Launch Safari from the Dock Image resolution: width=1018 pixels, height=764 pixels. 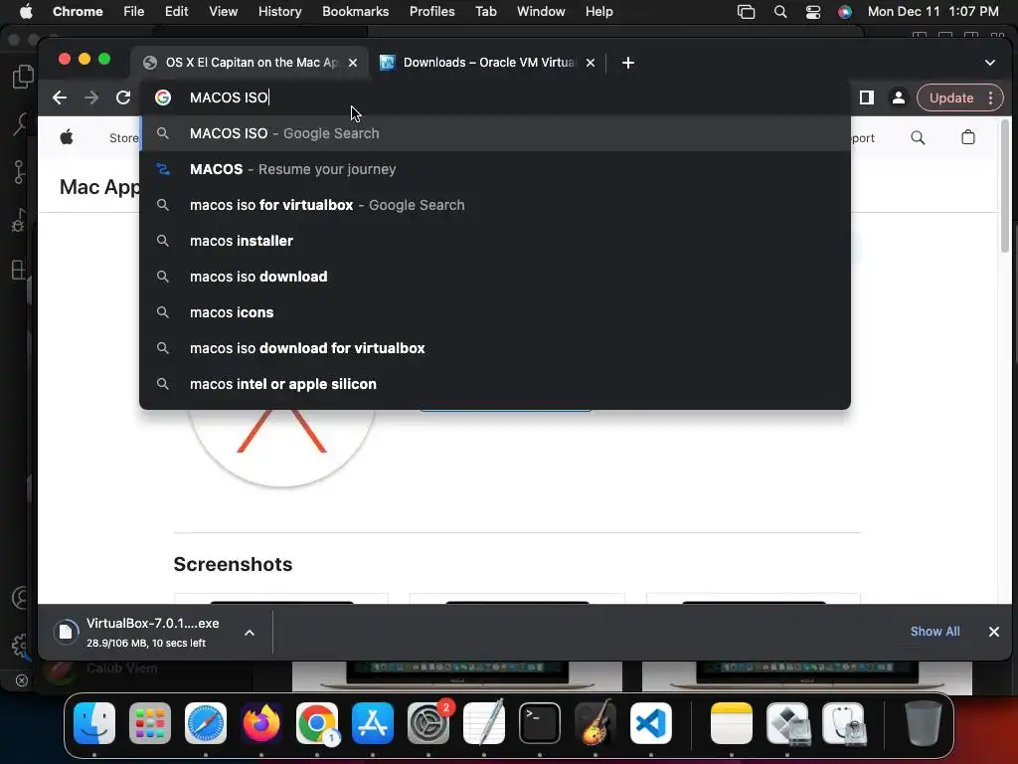[206, 723]
